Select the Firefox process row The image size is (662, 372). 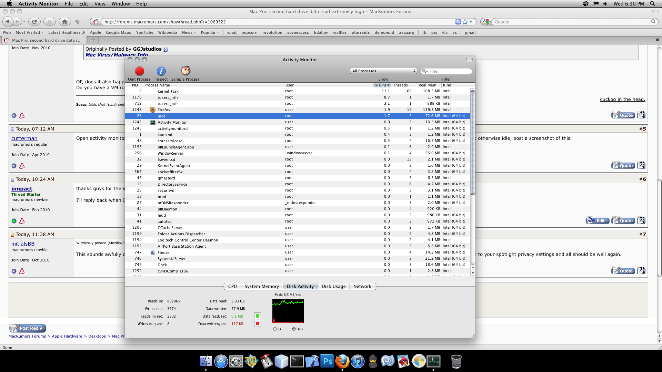coord(297,110)
